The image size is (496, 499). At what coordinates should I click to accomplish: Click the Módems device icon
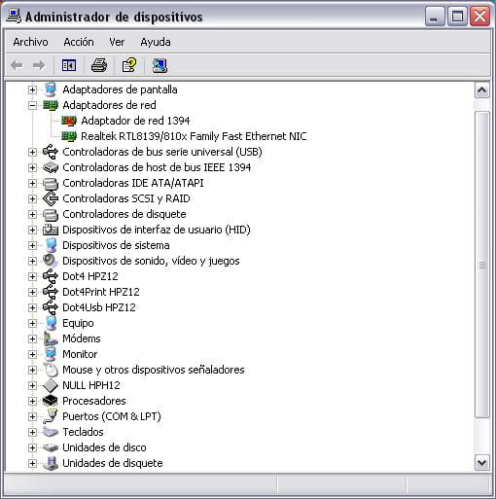point(51,339)
